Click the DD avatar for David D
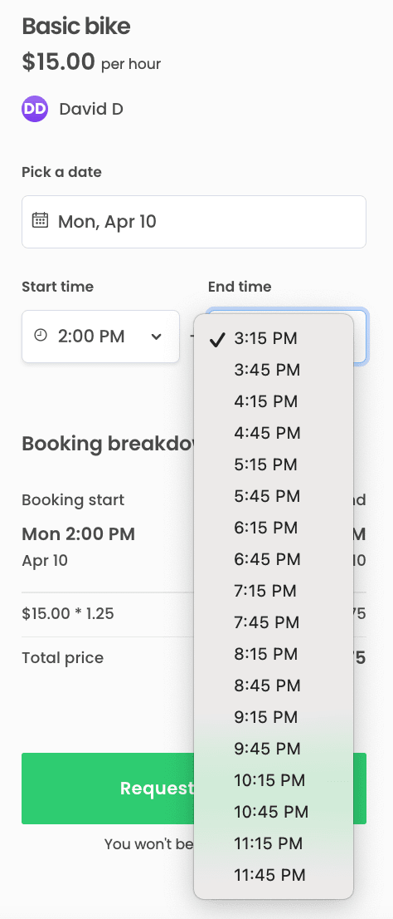The height and width of the screenshot is (919, 393). (35, 109)
